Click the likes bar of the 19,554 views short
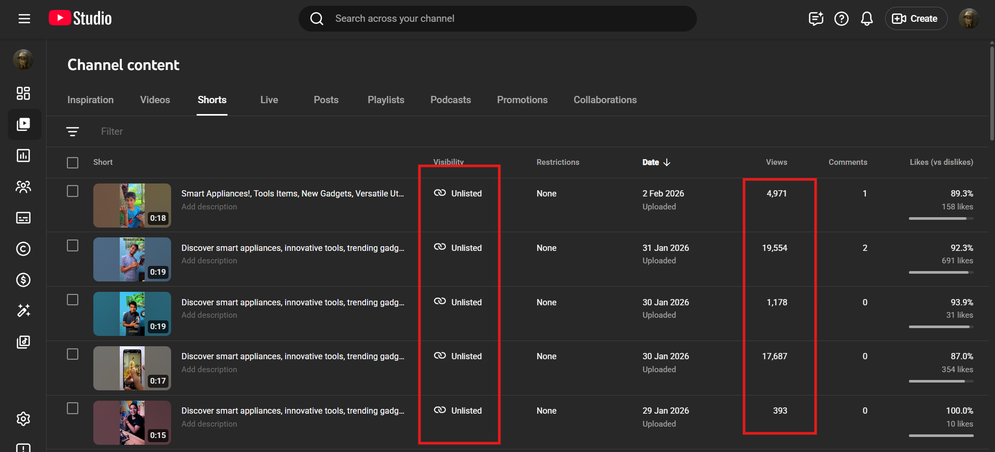This screenshot has height=452, width=995. (941, 272)
